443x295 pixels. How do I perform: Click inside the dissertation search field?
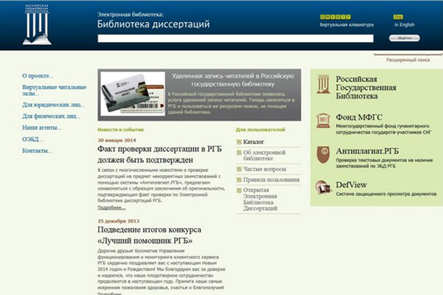point(236,38)
